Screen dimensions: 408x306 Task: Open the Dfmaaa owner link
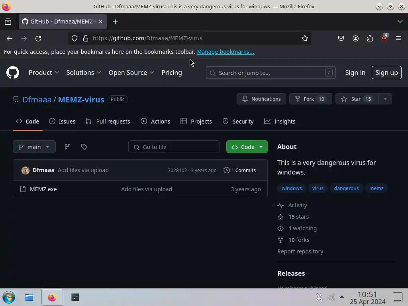[37, 99]
